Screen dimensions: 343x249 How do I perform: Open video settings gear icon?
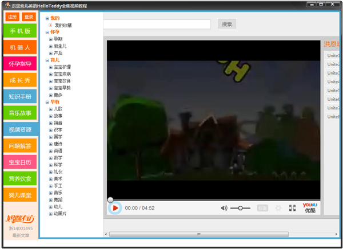(x=278, y=208)
